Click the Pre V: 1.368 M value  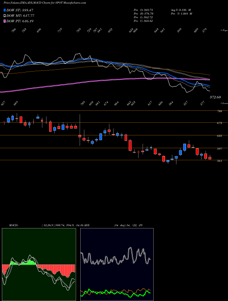click(x=181, y=14)
